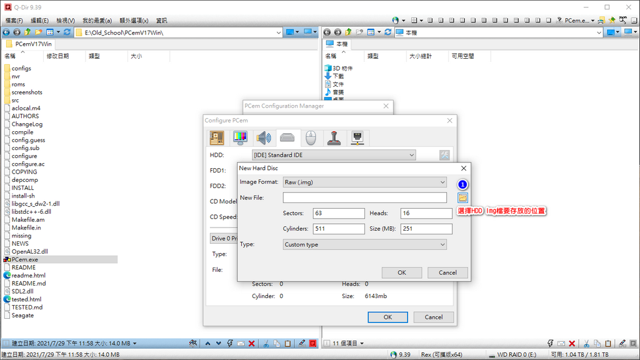Open the Joystick settings tab
Image resolution: width=640 pixels, height=360 pixels.
tap(334, 138)
